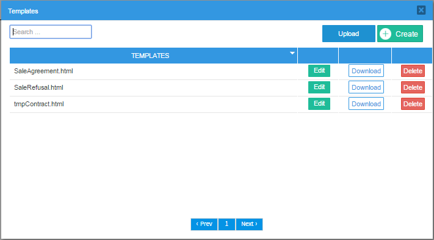Screen dimensions: 434x240
Task: Select page 1 in pagination
Action: point(226,224)
